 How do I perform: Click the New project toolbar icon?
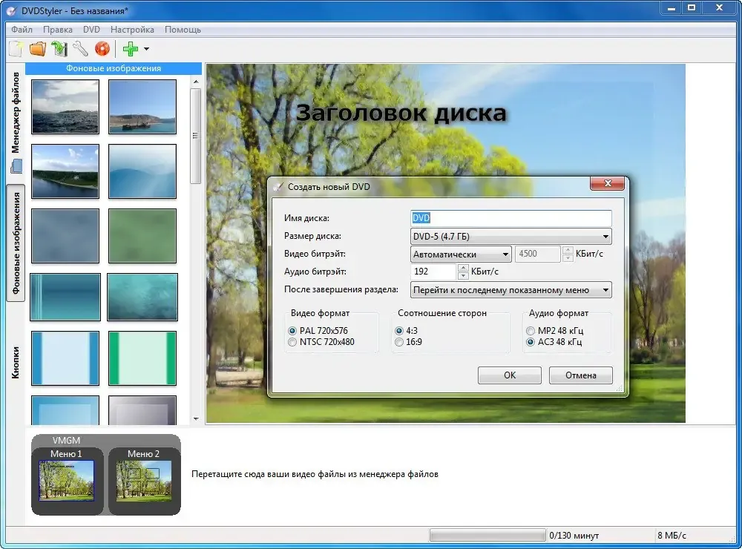(16, 49)
